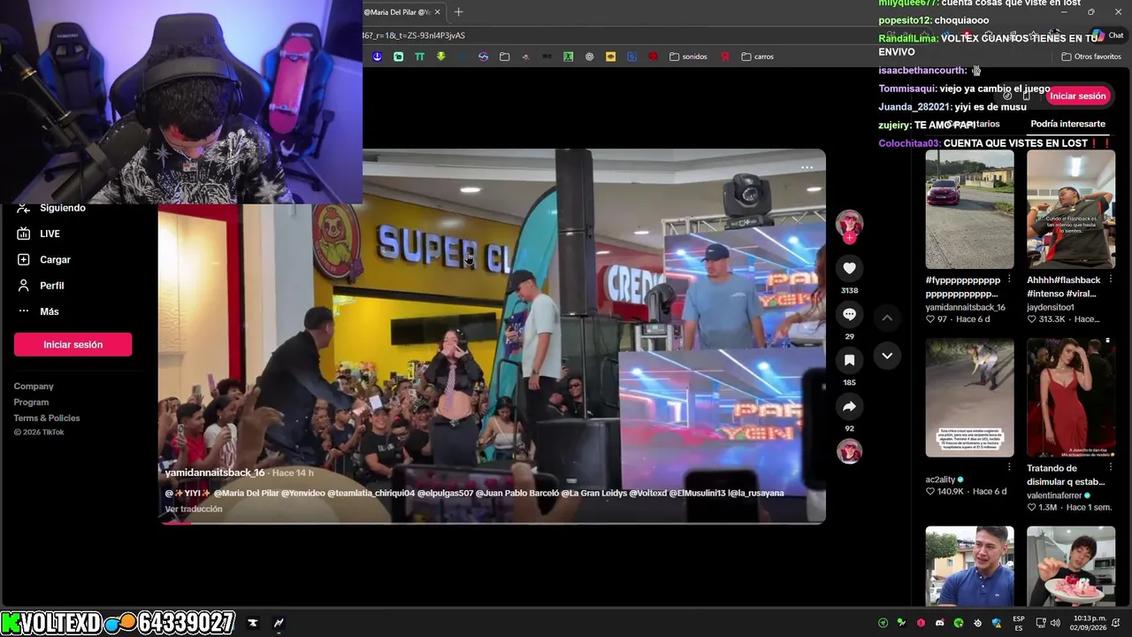This screenshot has width=1132, height=637.
Task: Open the Terms & Policies footer link
Action: [47, 418]
